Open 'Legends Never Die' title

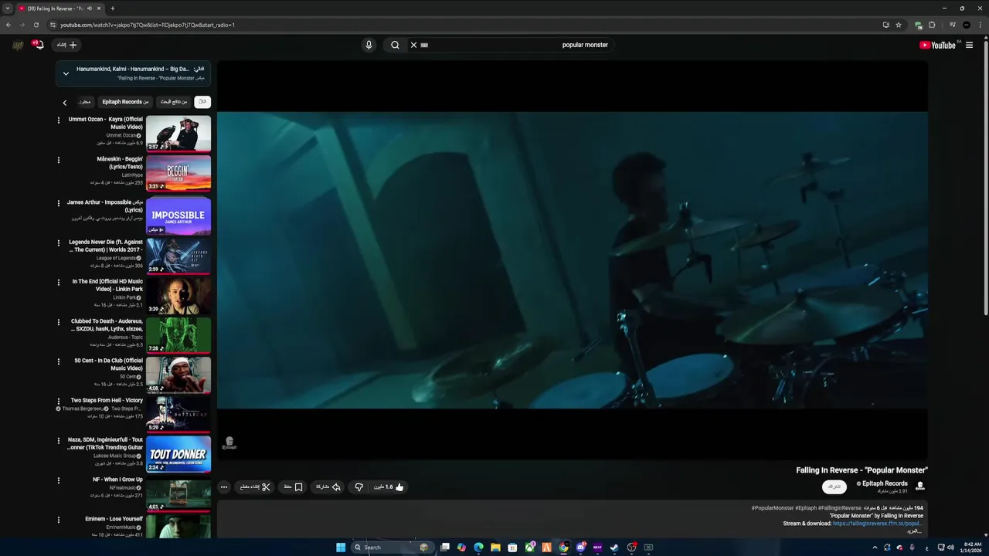tap(106, 246)
